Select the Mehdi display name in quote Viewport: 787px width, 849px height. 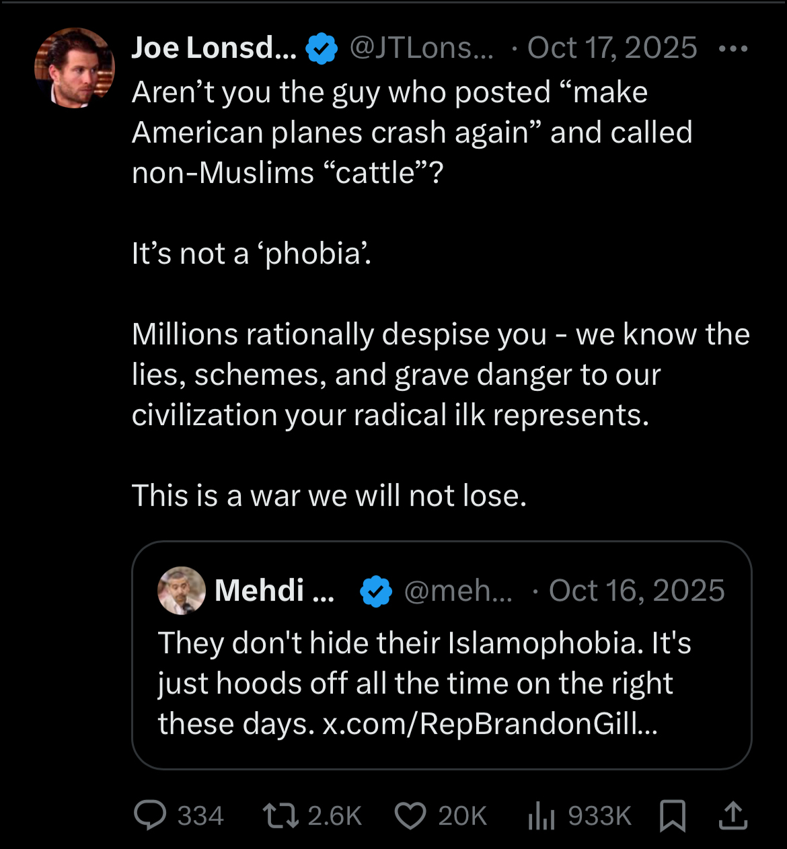coord(274,591)
